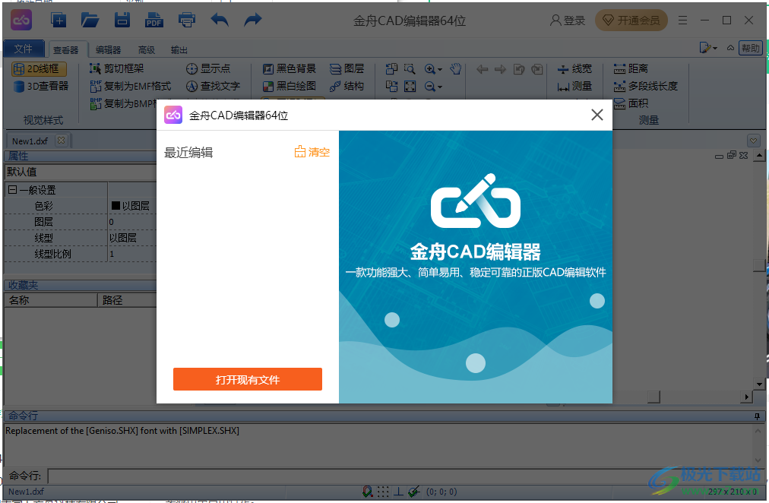Switch to the 查看器 ribbon tab
Viewport: 769px width, 503px height.
click(65, 49)
